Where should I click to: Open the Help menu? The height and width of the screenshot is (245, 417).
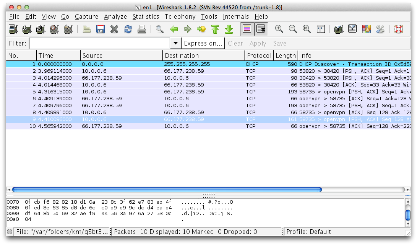(x=261, y=17)
